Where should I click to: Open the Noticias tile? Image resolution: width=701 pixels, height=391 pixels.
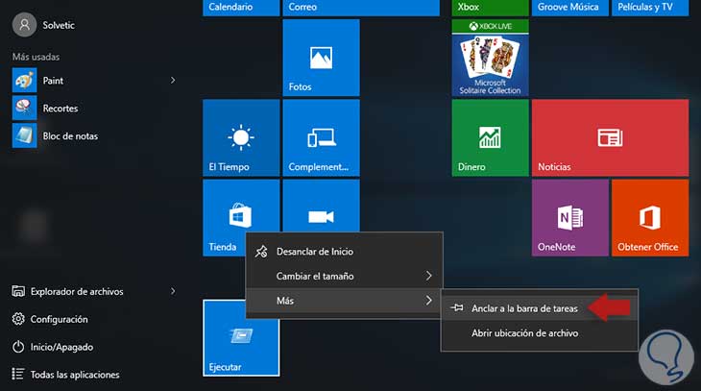tap(610, 137)
